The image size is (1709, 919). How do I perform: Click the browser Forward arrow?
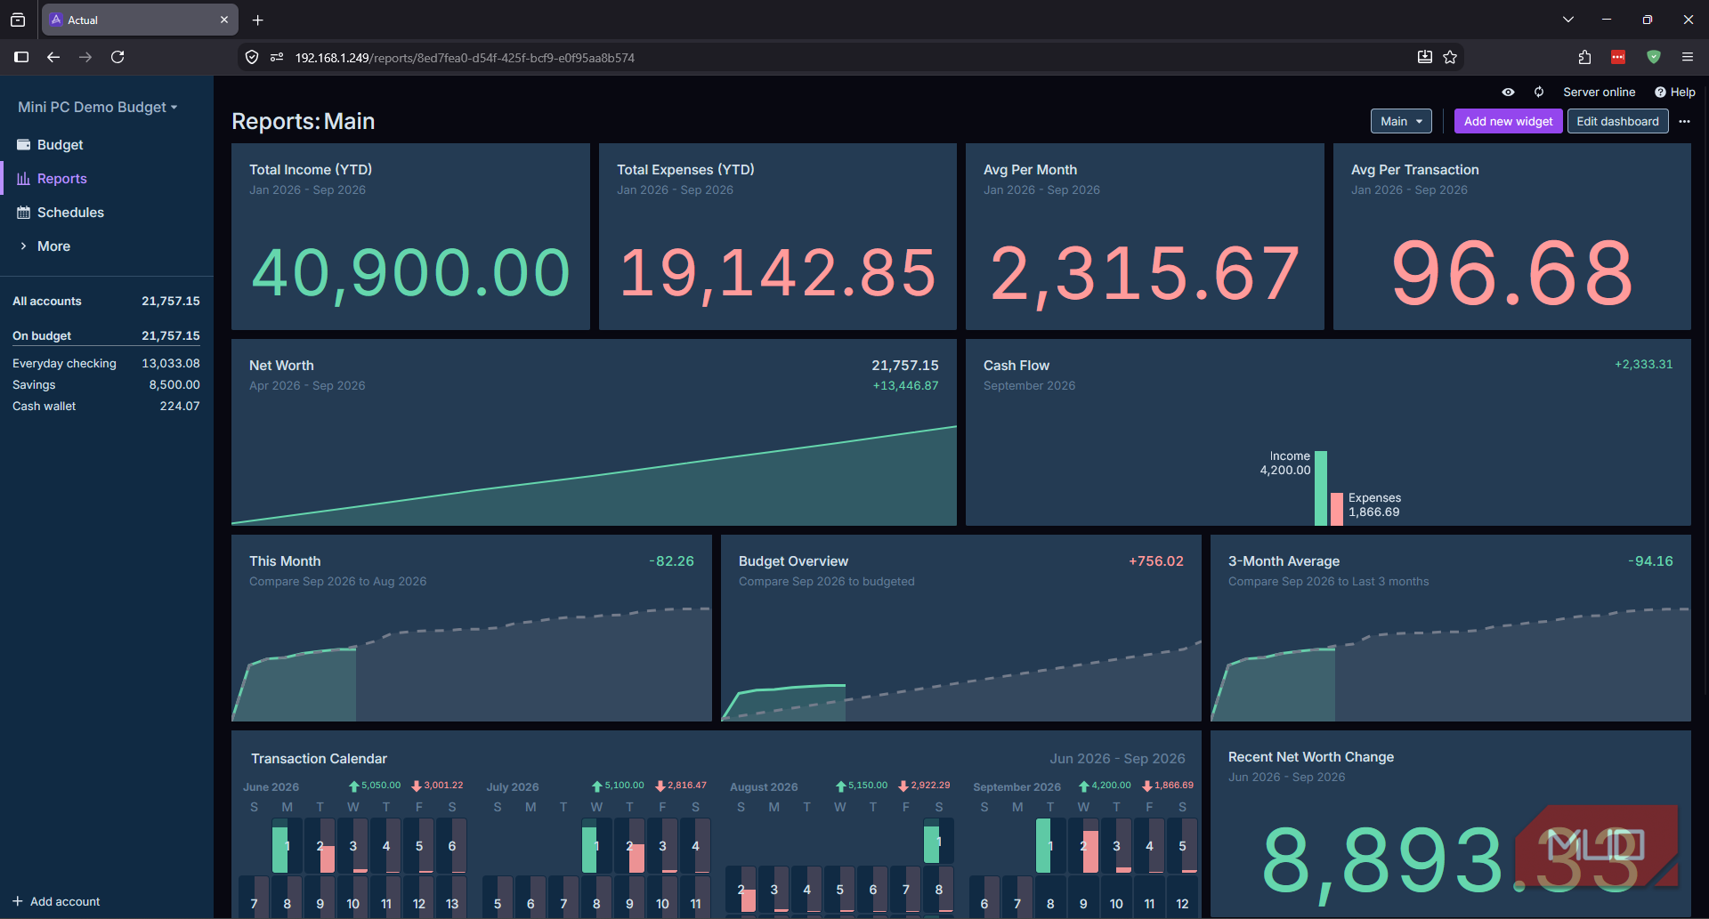(85, 57)
